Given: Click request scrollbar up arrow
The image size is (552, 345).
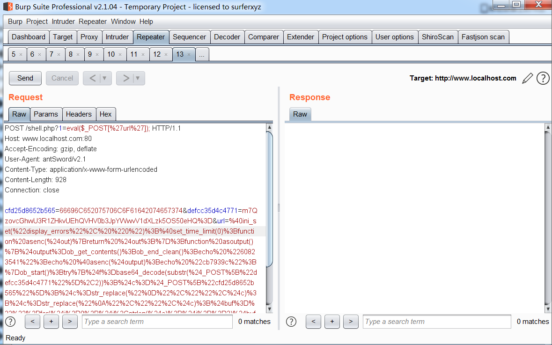Looking at the screenshot, I should coord(269,127).
